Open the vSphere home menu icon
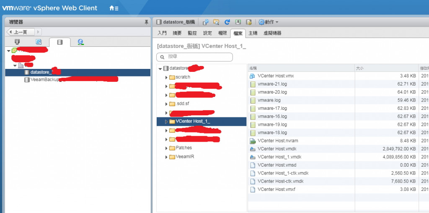429x213 pixels. tap(114, 8)
